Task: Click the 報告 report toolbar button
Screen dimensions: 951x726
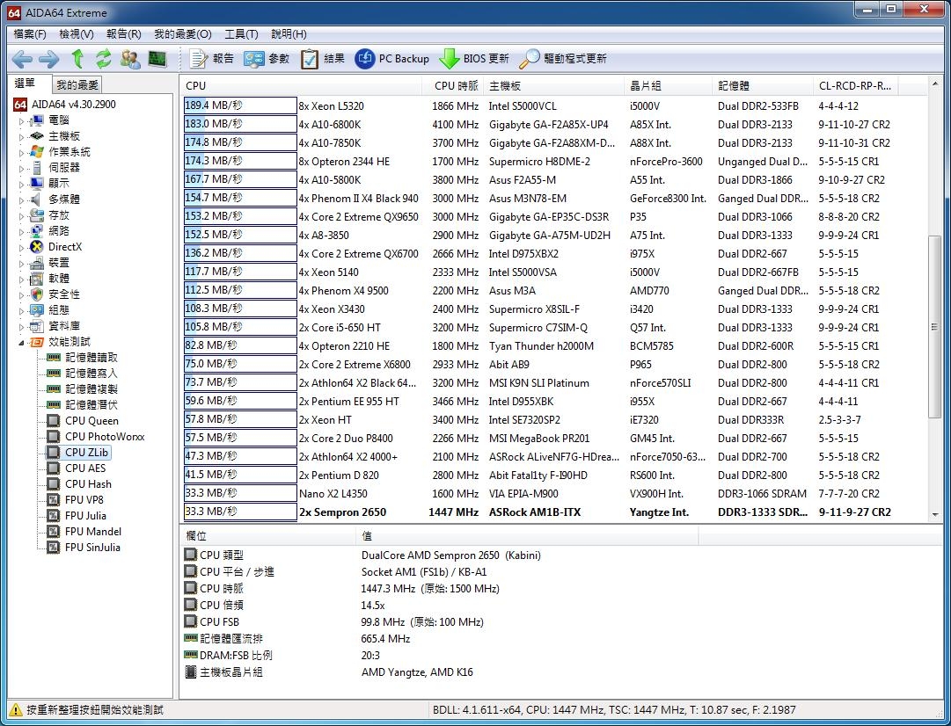Action: point(212,59)
